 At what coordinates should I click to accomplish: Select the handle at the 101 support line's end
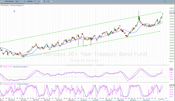click(22, 58)
